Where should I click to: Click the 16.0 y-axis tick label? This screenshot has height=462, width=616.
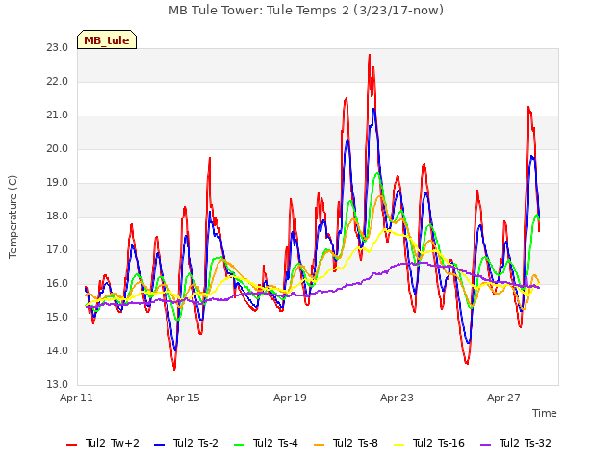point(58,284)
